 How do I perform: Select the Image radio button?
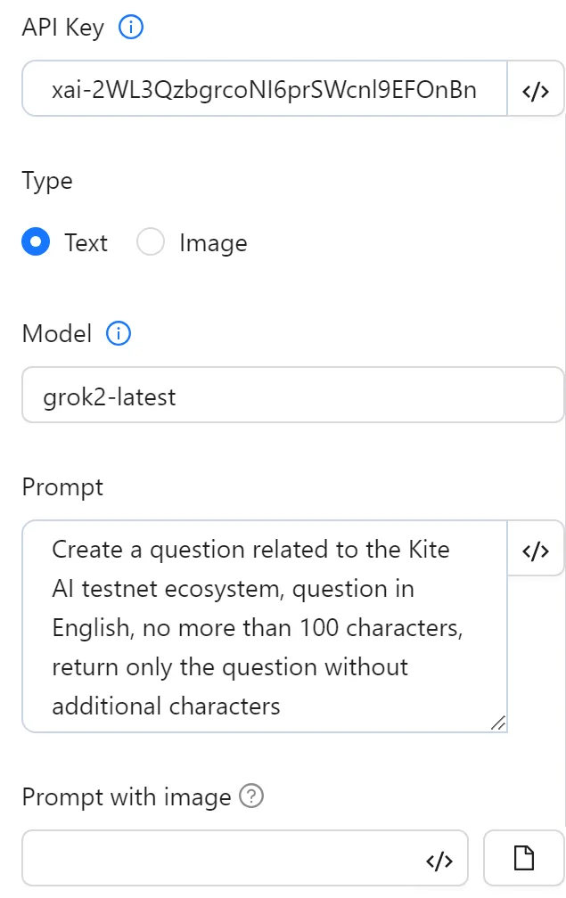click(151, 242)
